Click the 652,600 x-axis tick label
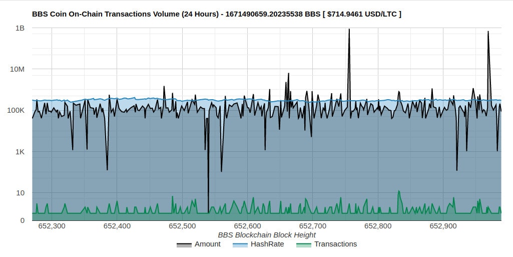 (x=248, y=226)
